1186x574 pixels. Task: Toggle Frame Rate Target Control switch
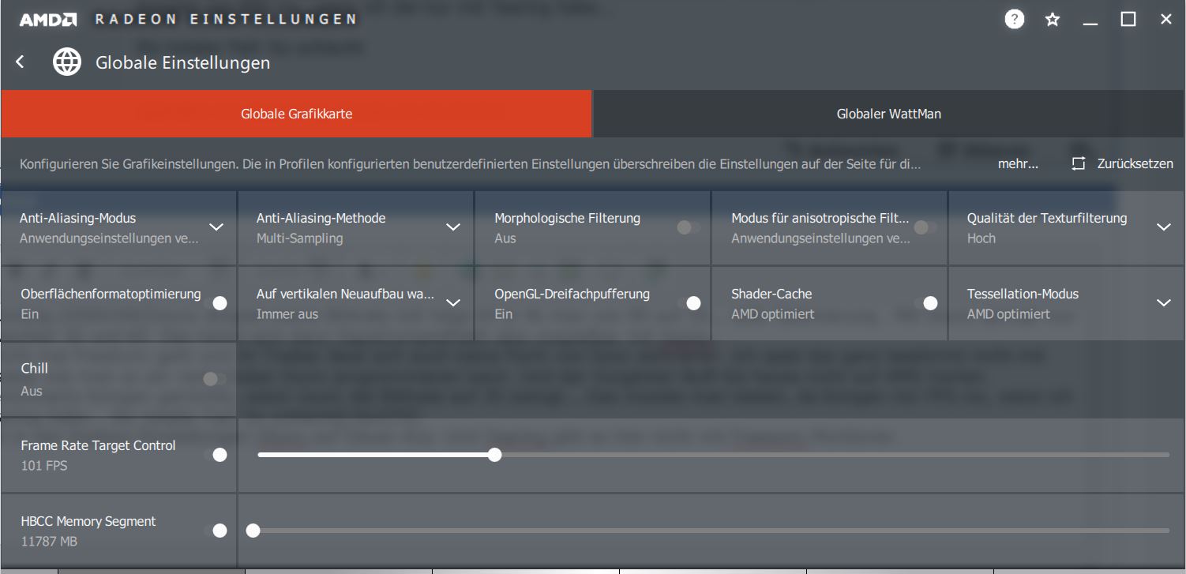click(215, 455)
